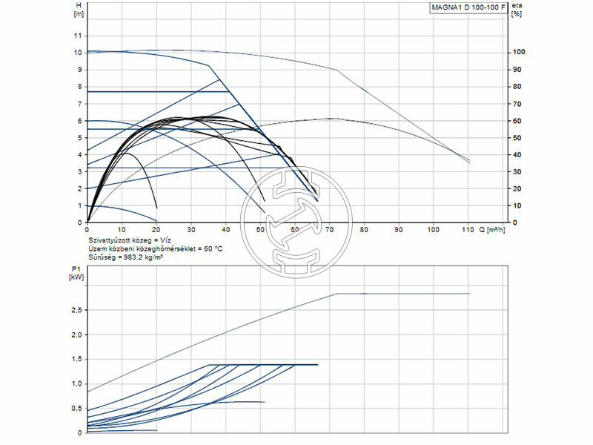Click tick value 80 on the Q axis

pyautogui.click(x=364, y=229)
